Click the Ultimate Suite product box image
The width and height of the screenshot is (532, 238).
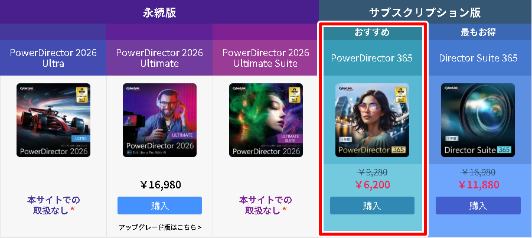coord(266,120)
